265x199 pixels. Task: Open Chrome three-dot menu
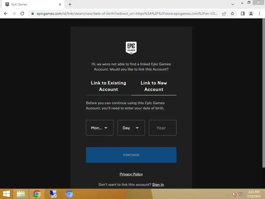259,13
